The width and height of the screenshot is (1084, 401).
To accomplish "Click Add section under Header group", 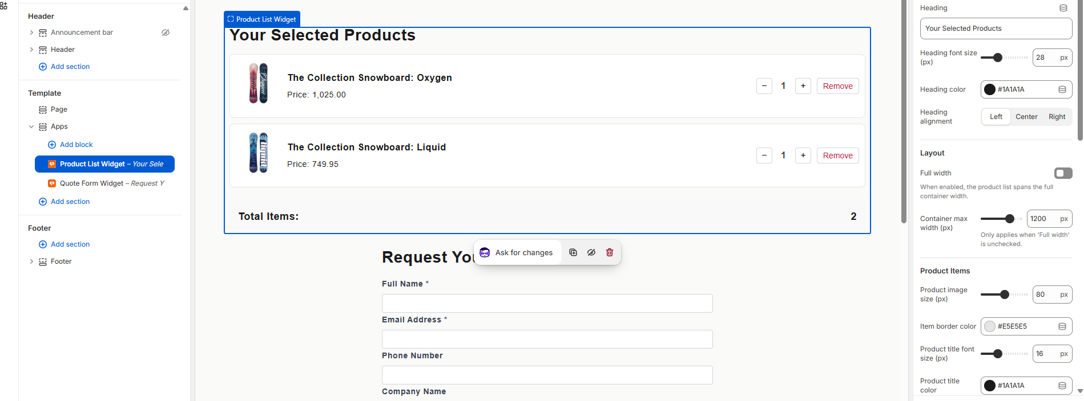I will click(64, 67).
